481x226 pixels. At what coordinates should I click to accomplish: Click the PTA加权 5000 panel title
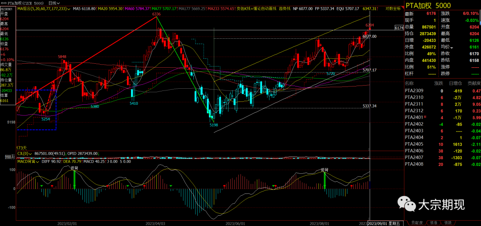[428, 5]
